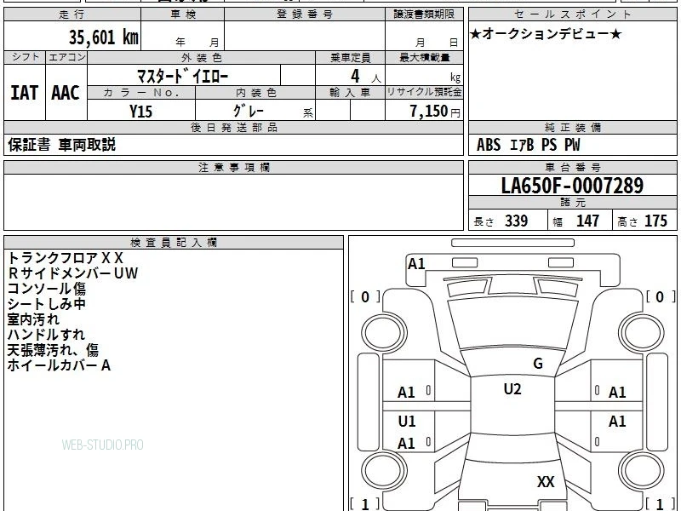Click inspector note ホイールカバーA
The width and height of the screenshot is (681, 511).
(59, 365)
